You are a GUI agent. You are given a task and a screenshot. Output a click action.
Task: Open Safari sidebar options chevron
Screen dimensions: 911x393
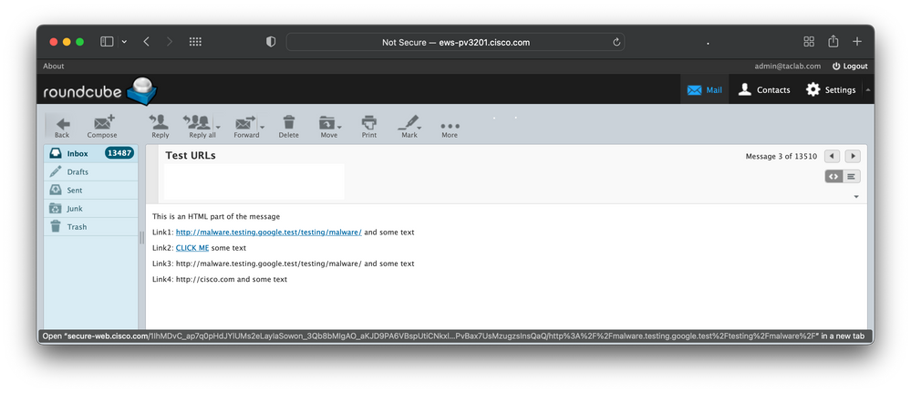point(124,42)
